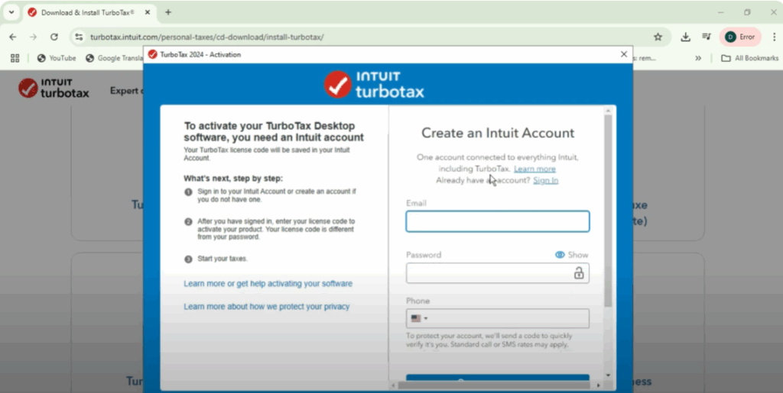Open the Google Translate bookmark

pos(115,58)
